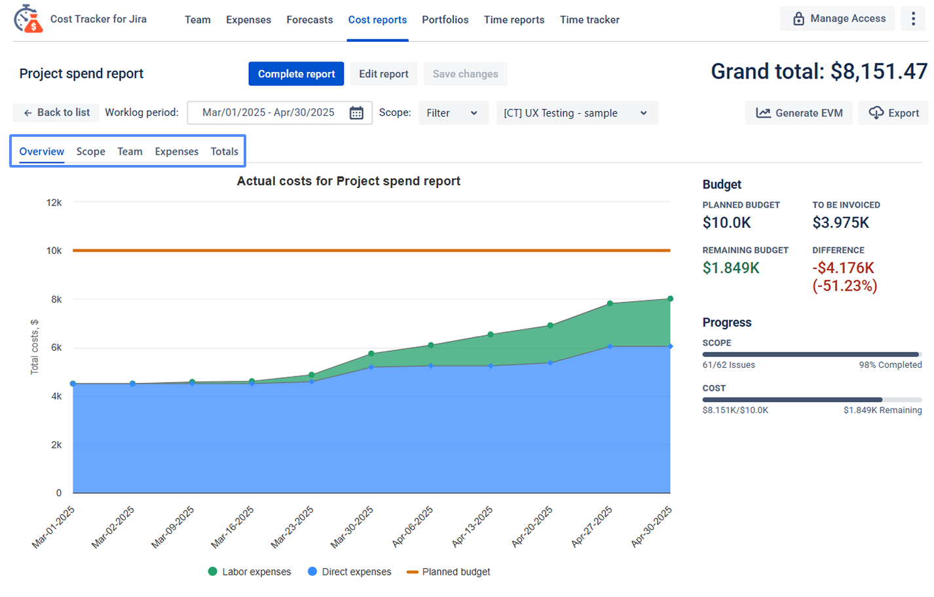The height and width of the screenshot is (597, 934).
Task: Open the three-dot more options menu
Action: pos(913,19)
